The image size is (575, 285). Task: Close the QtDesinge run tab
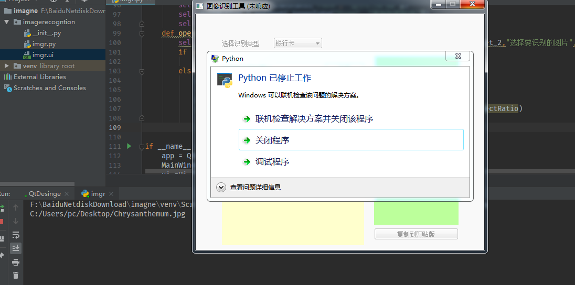(x=67, y=194)
